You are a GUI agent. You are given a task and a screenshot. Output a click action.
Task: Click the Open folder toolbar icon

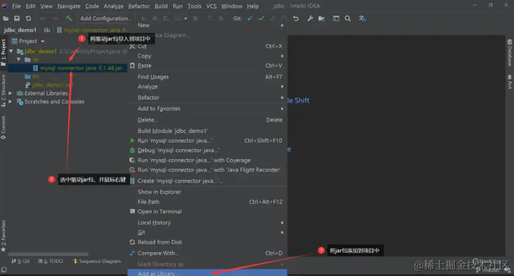pos(5,18)
